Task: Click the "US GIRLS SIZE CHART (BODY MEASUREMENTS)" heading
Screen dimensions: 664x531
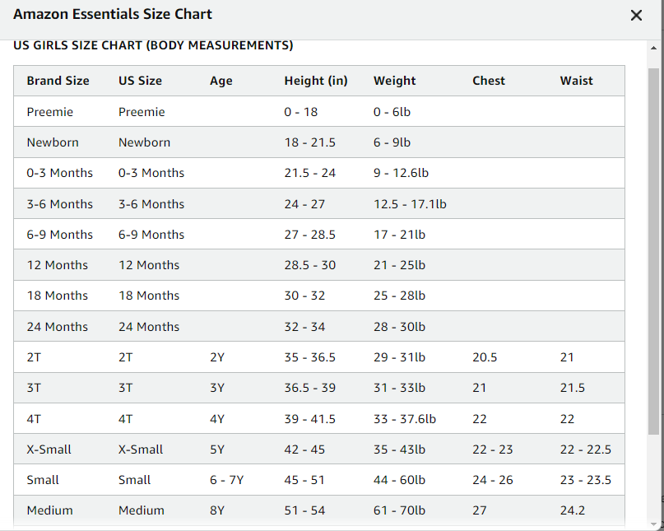Action: [x=153, y=45]
